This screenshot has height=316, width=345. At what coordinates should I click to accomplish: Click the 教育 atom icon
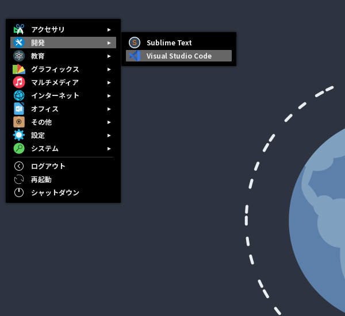click(19, 56)
